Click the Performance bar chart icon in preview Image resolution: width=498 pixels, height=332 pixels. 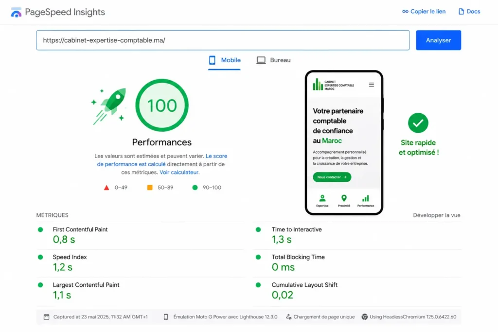[x=366, y=198]
